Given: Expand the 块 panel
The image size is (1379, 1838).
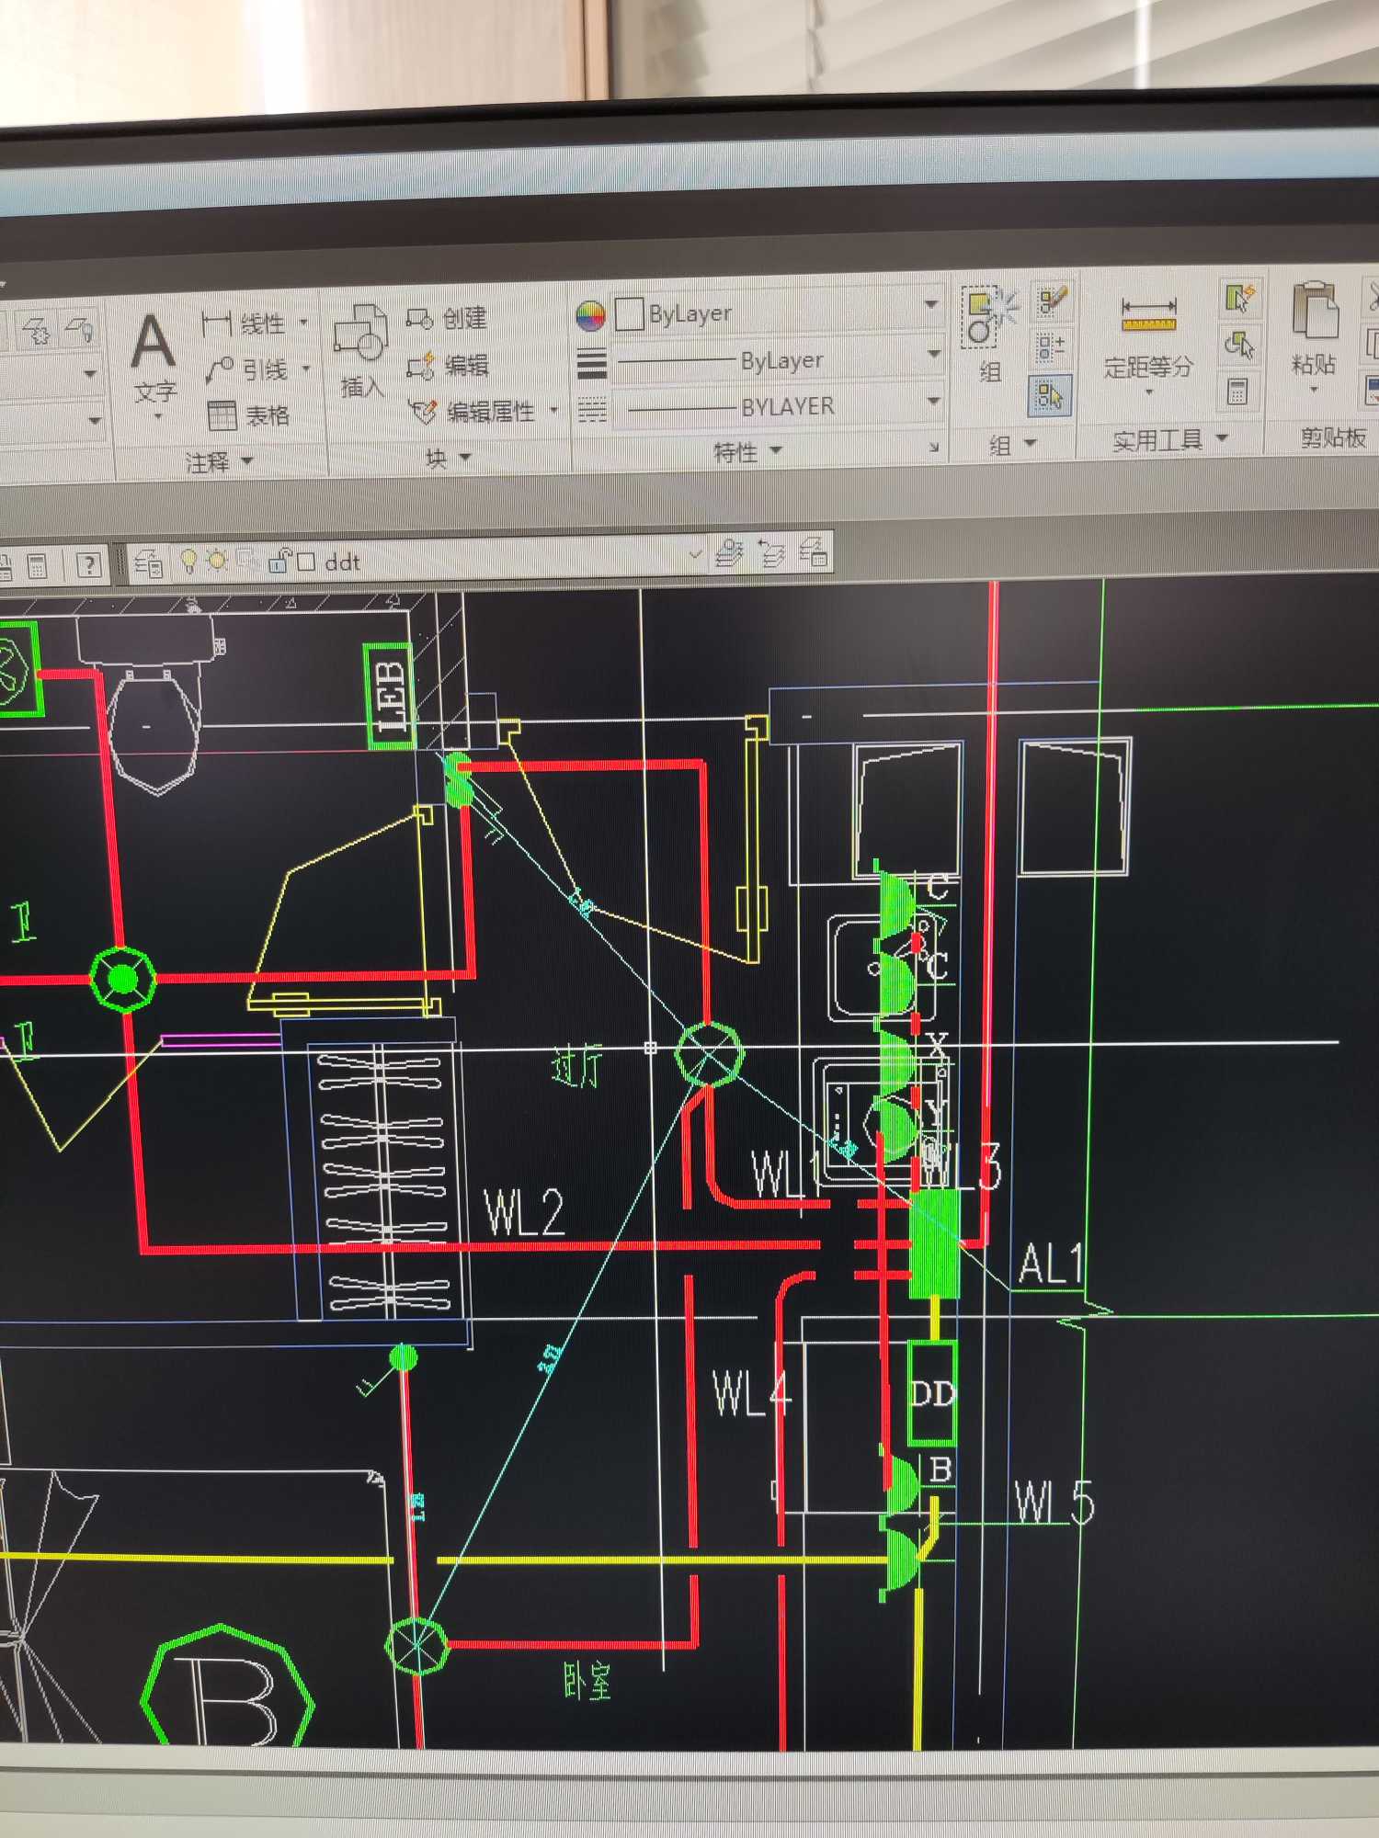Looking at the screenshot, I should coord(448,458).
